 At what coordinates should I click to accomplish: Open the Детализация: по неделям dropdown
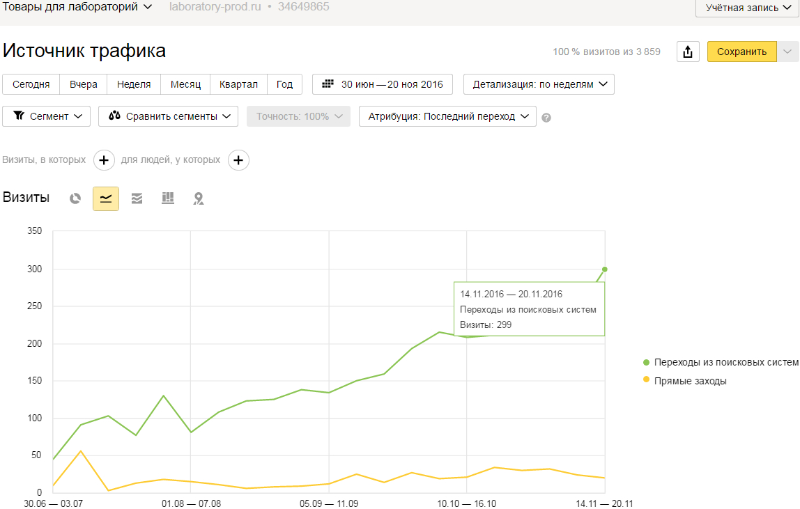pos(539,84)
